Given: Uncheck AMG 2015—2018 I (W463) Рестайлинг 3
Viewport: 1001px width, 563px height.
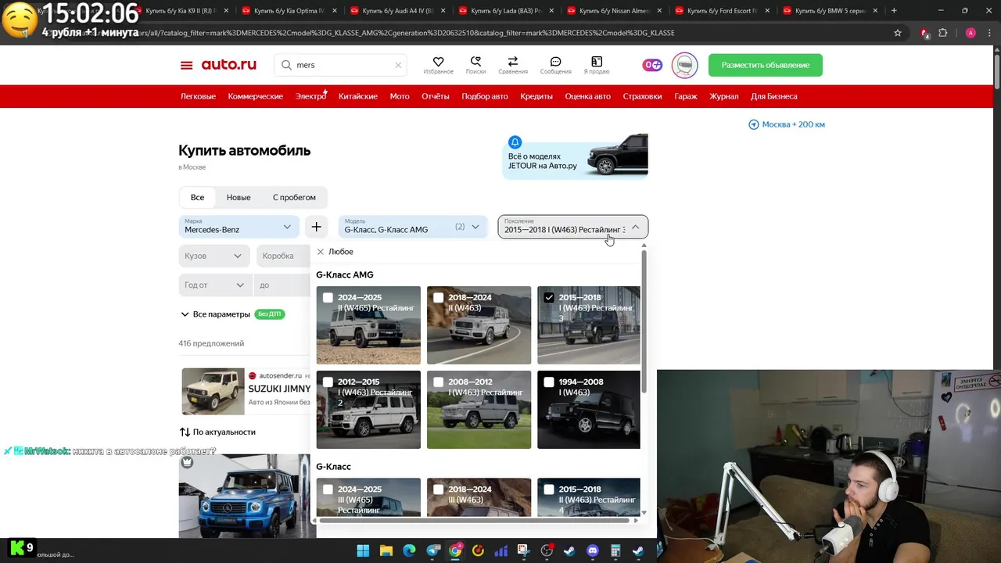Looking at the screenshot, I should click(549, 298).
